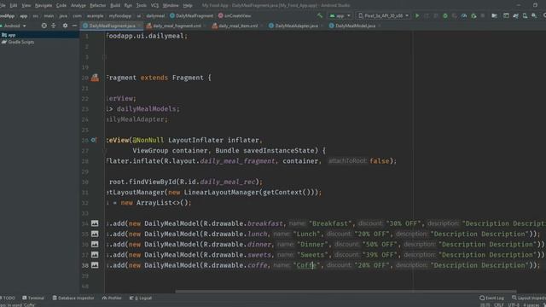This screenshot has height=307, width=546.
Task: Click gutter image icon on dinner line 36
Action: tap(95, 244)
